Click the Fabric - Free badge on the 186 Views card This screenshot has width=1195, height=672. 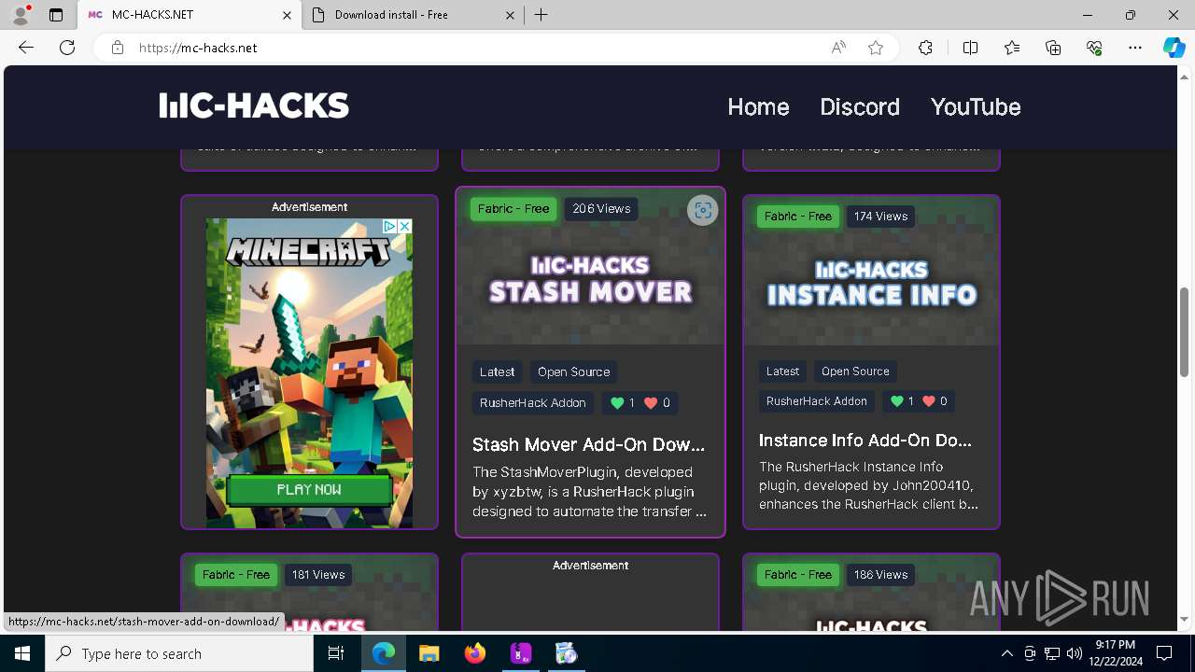798,575
